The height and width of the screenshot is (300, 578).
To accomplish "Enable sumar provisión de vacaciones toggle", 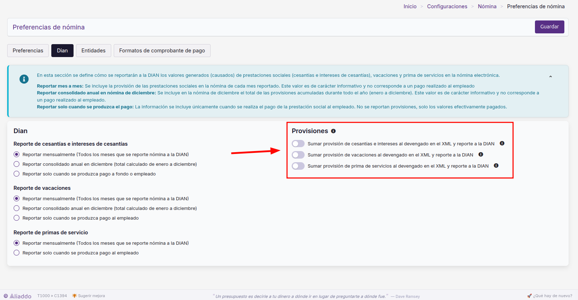I will pos(298,155).
